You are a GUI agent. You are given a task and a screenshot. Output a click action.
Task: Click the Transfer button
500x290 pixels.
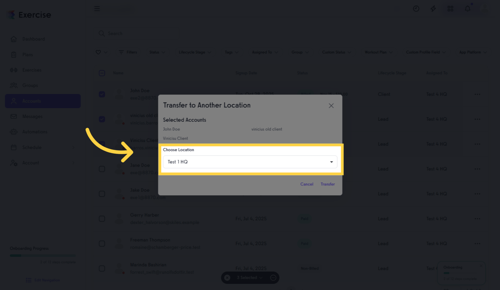328,184
